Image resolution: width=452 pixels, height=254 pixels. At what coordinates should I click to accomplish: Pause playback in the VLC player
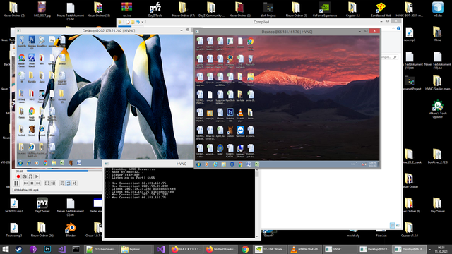click(16, 183)
